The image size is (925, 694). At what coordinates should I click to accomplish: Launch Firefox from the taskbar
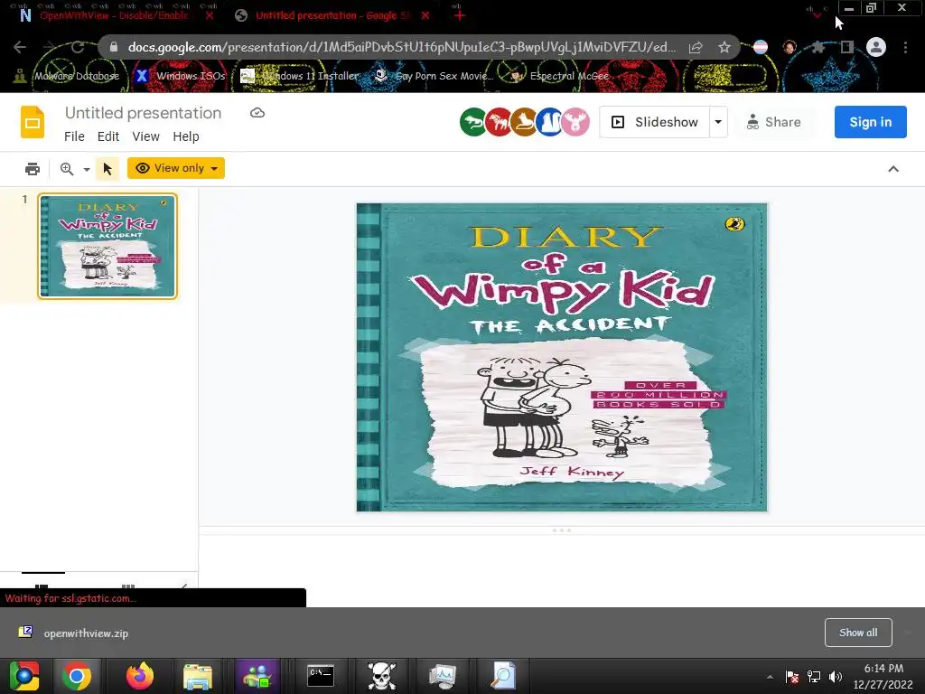pos(140,676)
